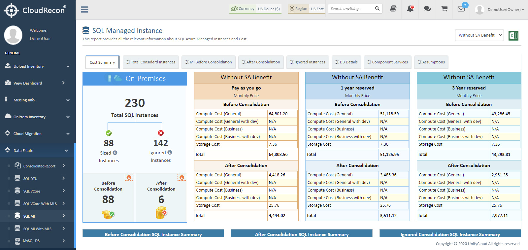Click After Consolidation info badge

coord(182,177)
